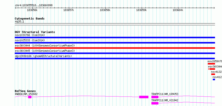Click the ruler's right arrow end
The image size is (222, 106).
pyautogui.click(x=214, y=8)
